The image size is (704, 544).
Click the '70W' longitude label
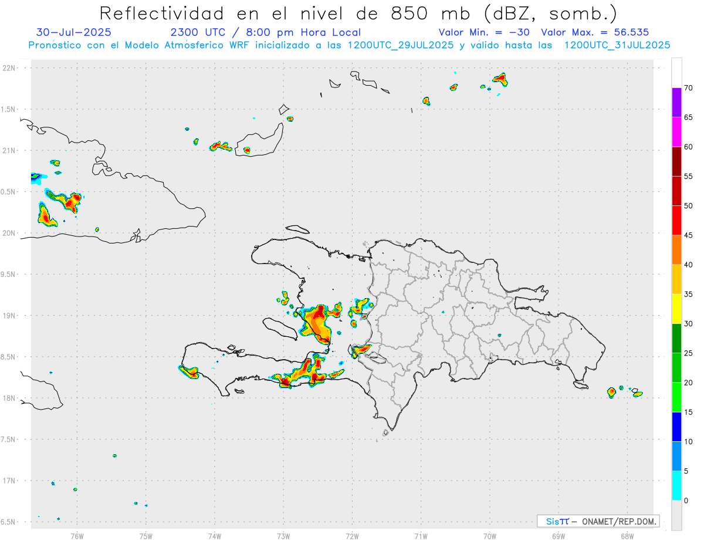(x=490, y=536)
